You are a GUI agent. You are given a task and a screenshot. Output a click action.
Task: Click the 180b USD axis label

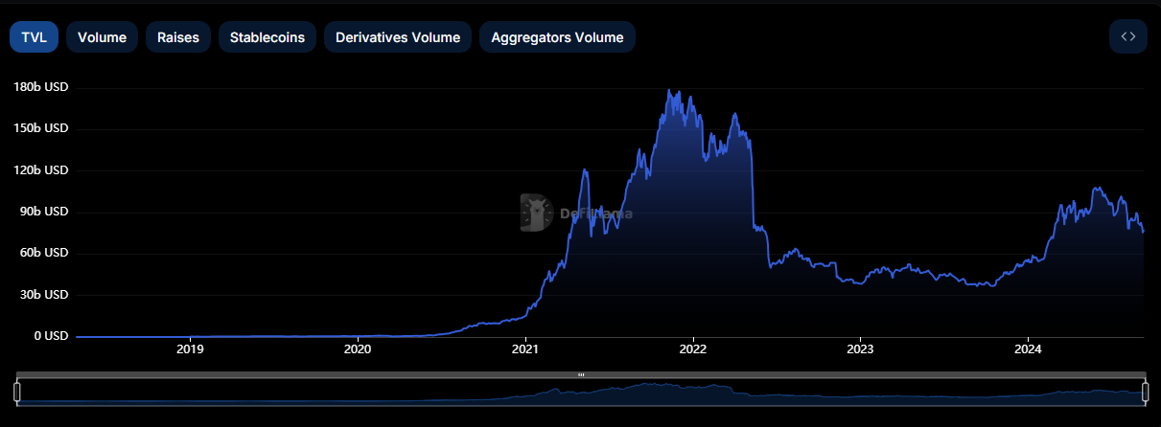(x=41, y=87)
